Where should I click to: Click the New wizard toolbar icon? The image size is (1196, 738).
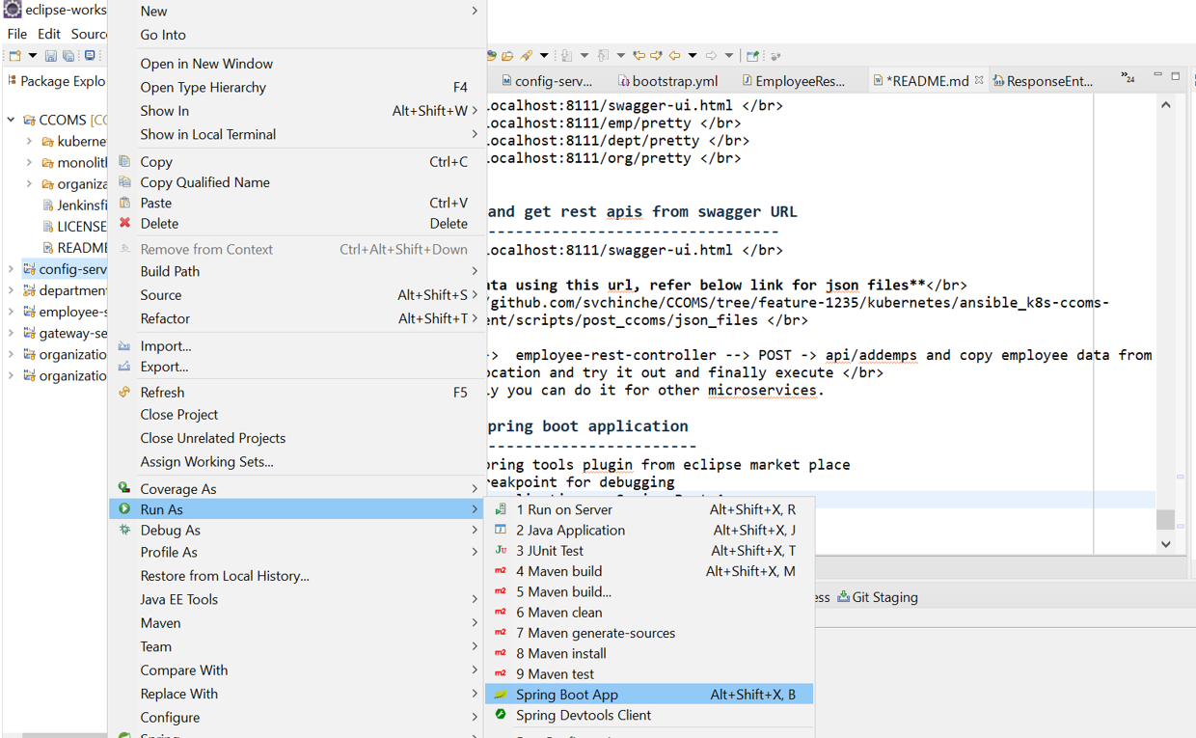click(x=14, y=56)
